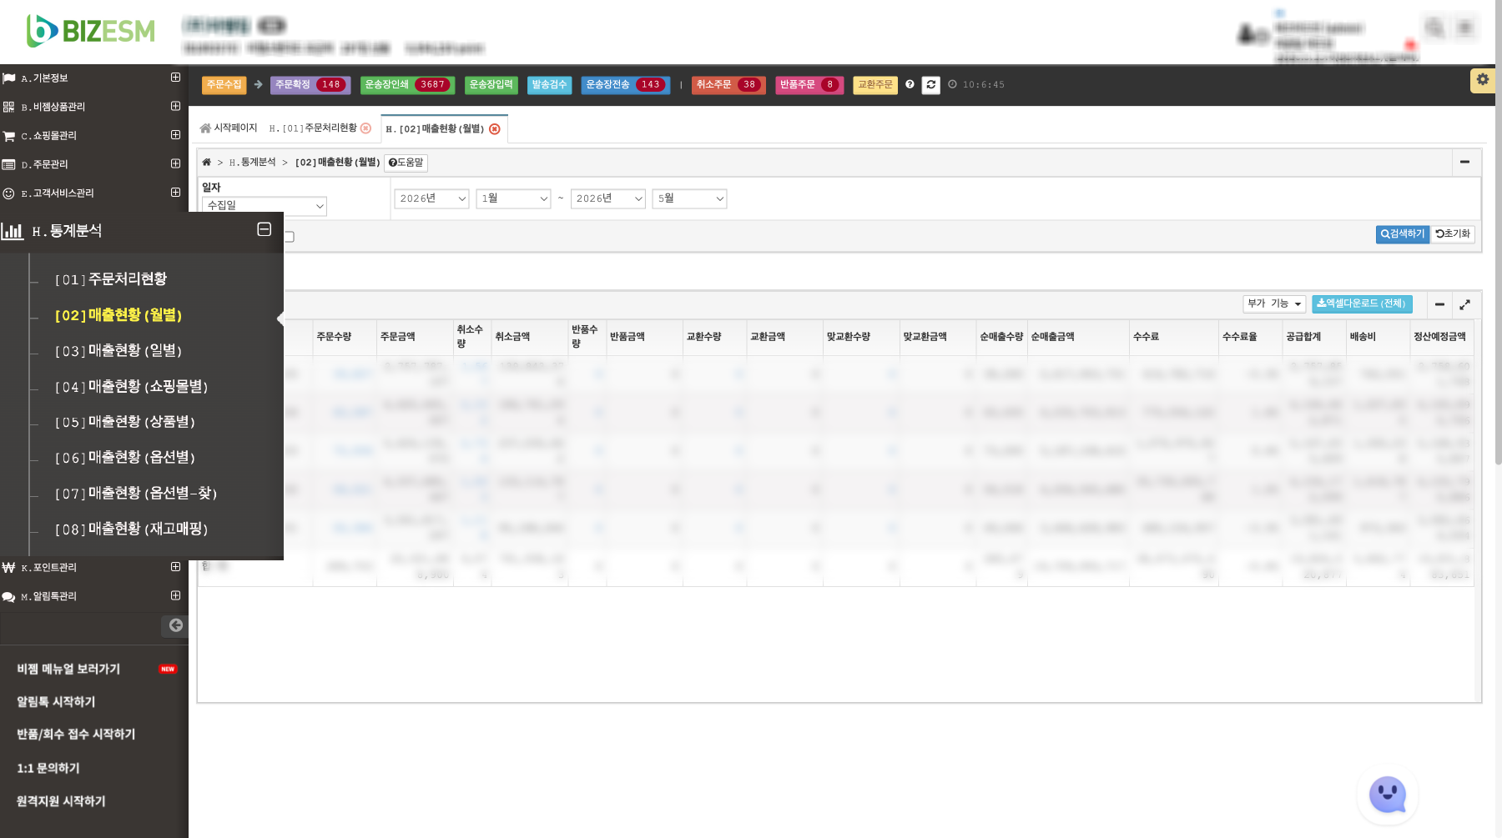Open the end month 5월 dropdown
1502x838 pixels.
[689, 198]
